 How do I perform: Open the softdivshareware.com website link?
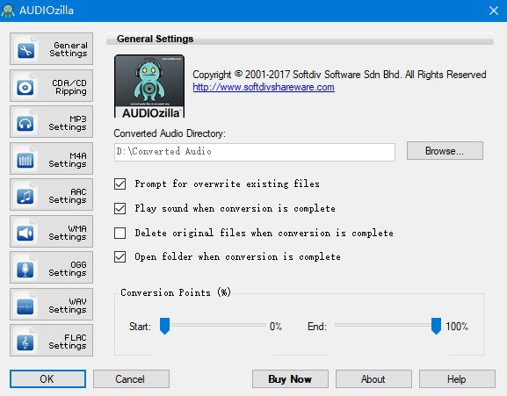[264, 87]
